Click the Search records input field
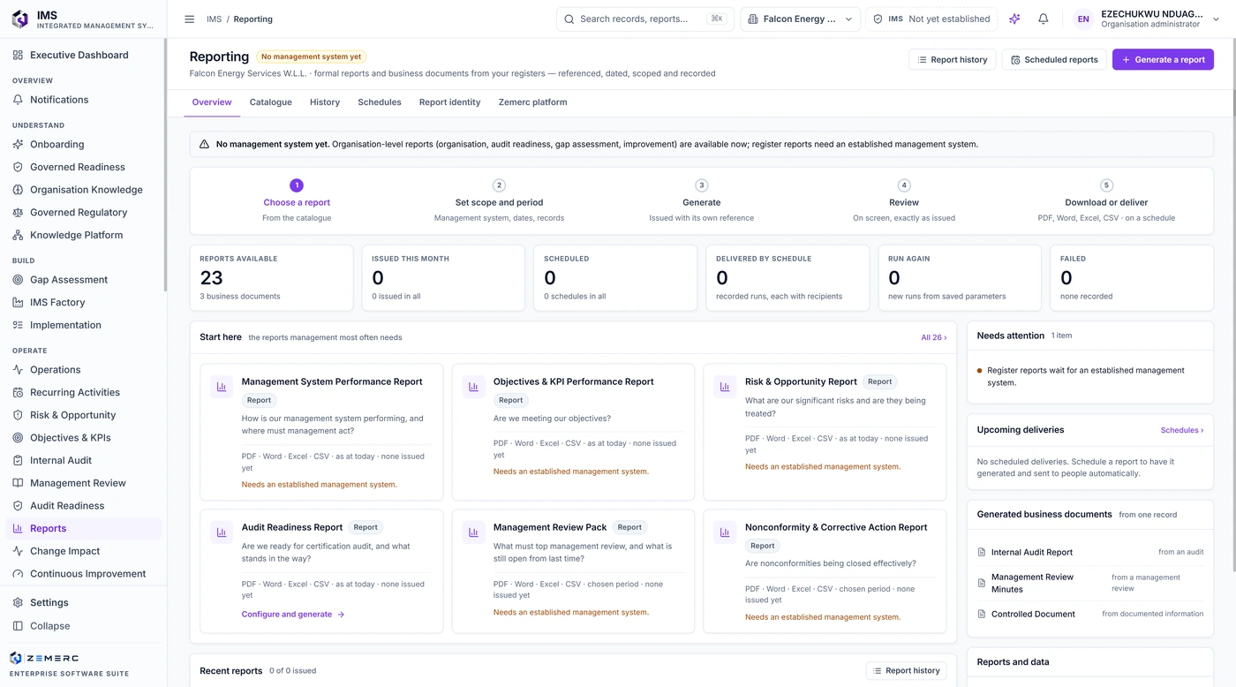The width and height of the screenshot is (1236, 687). click(644, 19)
